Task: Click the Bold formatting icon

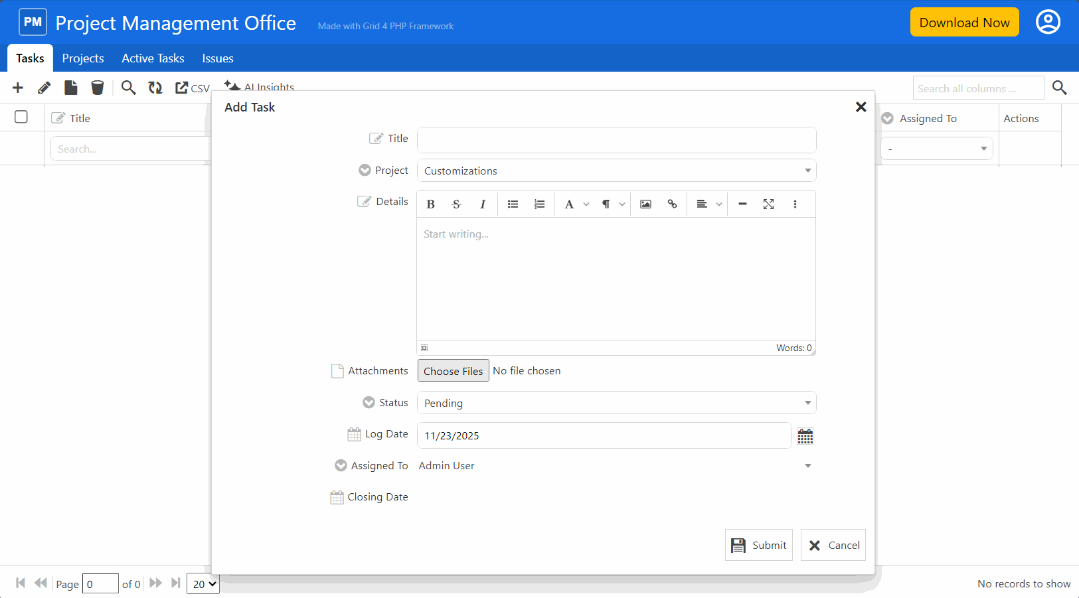Action: click(x=430, y=204)
